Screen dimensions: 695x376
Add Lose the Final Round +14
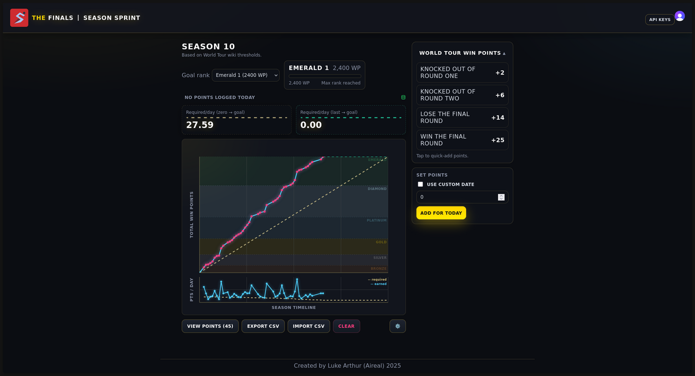462,118
